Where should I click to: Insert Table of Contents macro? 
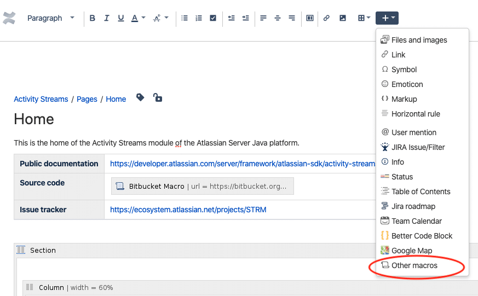pyautogui.click(x=422, y=191)
